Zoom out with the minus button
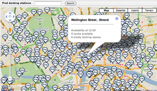The height and width of the screenshot is (91, 157). 10,79
